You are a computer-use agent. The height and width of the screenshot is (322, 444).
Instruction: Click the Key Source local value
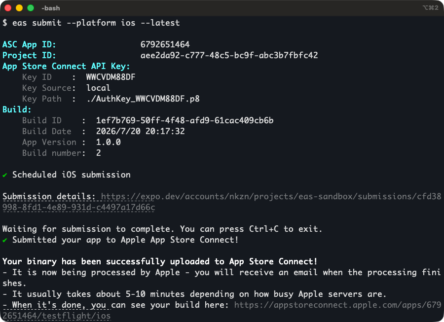pyautogui.click(x=98, y=88)
